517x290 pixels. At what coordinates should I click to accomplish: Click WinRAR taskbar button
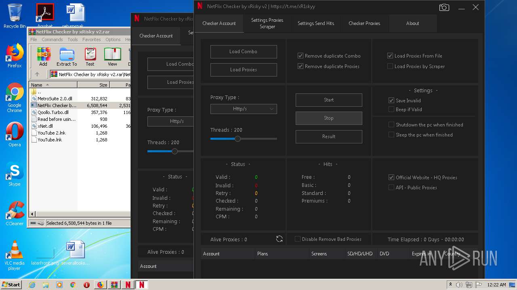114,285
